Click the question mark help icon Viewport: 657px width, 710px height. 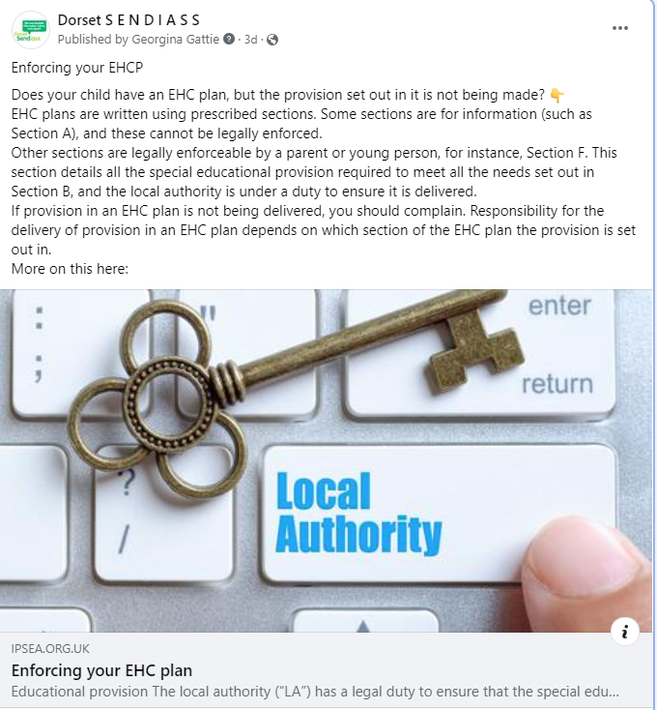coord(229,40)
